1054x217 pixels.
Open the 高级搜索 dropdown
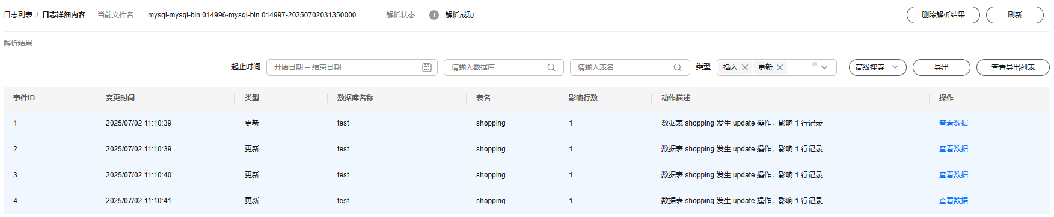[x=877, y=67]
